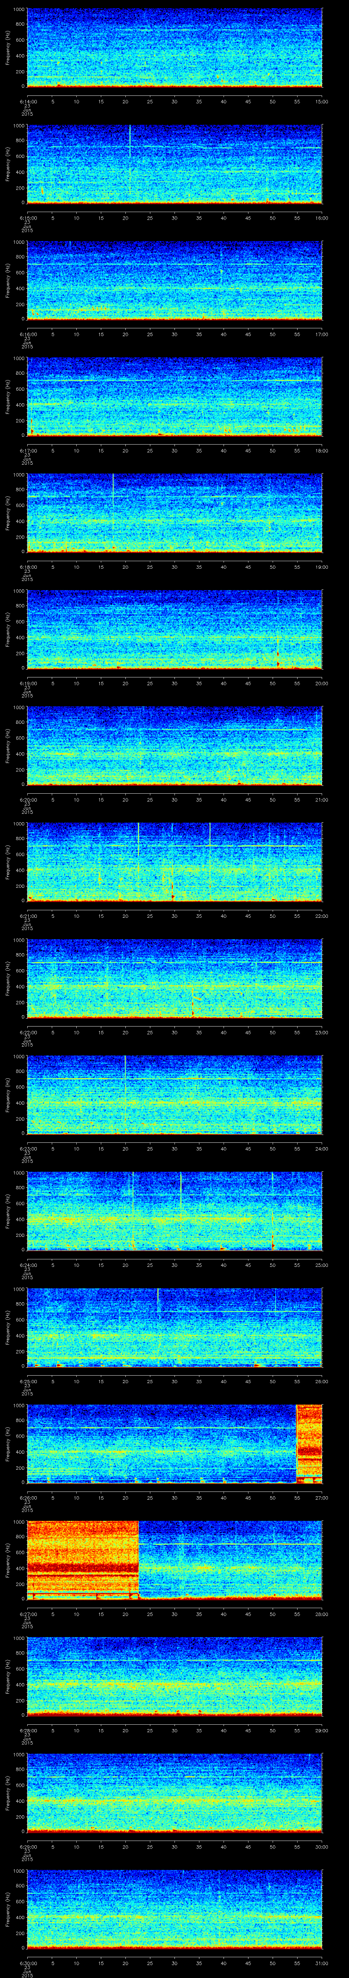Open the spectrogram panel starting at 6:29:00
The image size is (349, 1978).
tap(175, 1793)
